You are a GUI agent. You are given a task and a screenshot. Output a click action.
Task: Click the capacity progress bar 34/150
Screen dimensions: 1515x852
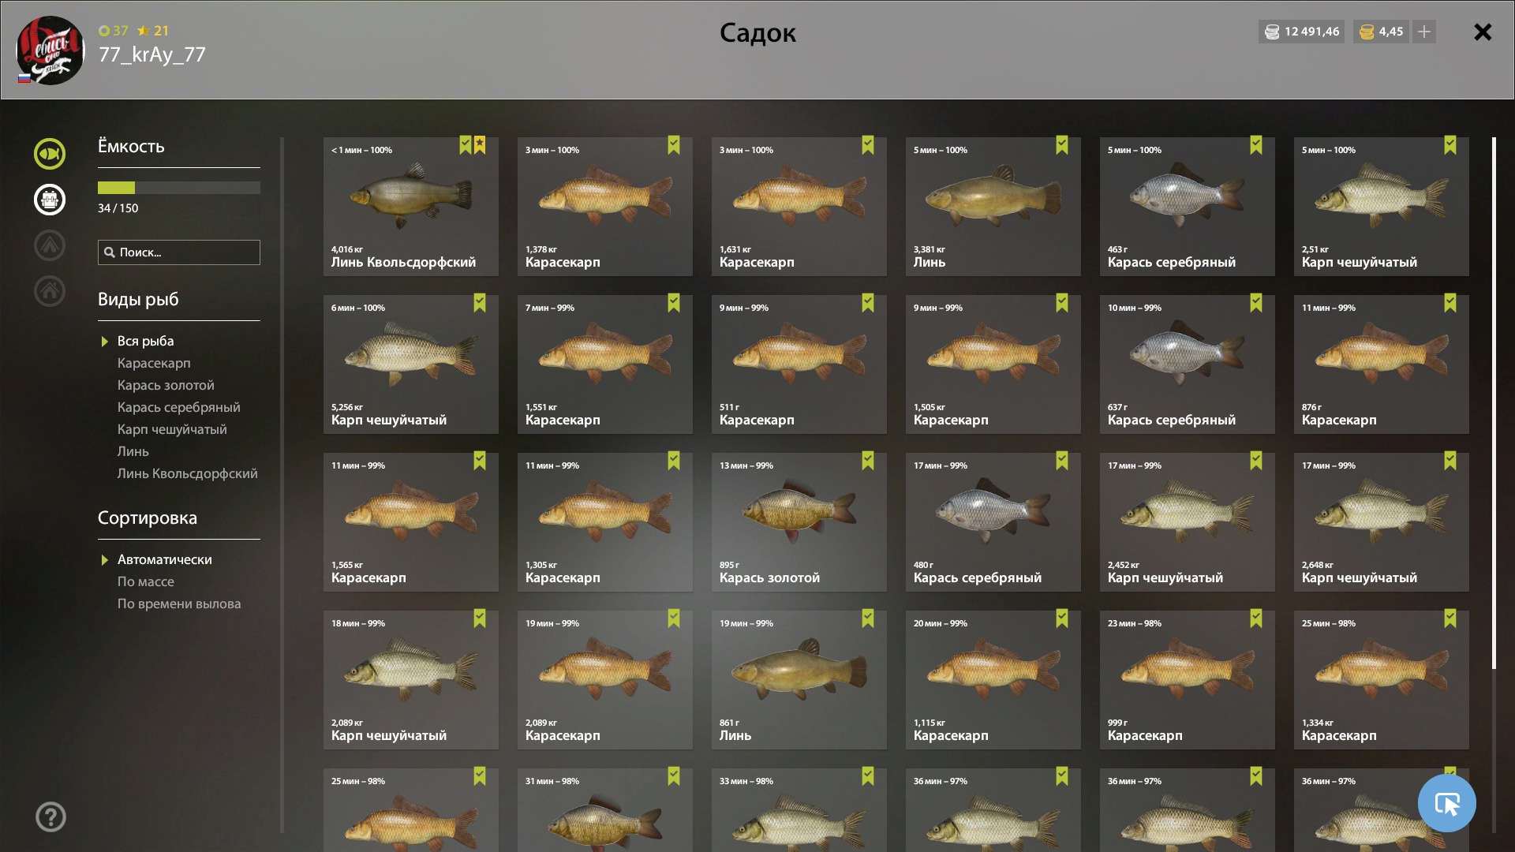[179, 188]
